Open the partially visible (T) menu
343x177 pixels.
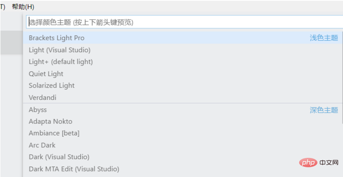[3, 7]
